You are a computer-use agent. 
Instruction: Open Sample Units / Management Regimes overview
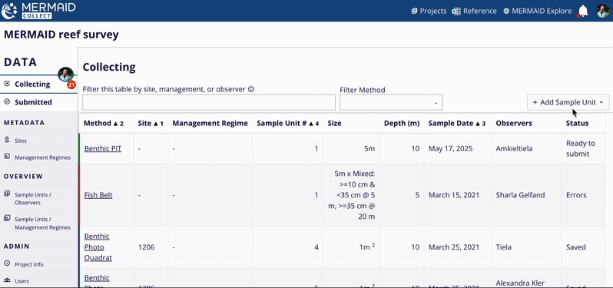42,223
